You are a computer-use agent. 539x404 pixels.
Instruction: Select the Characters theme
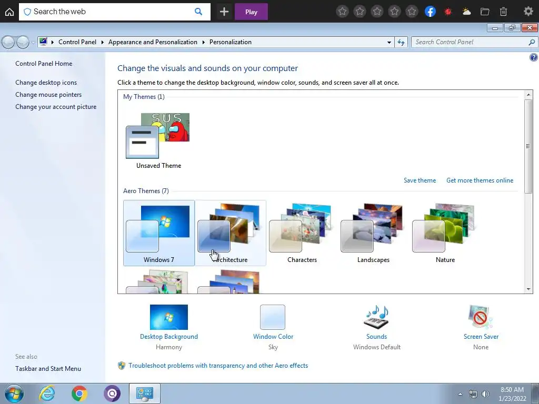302,233
